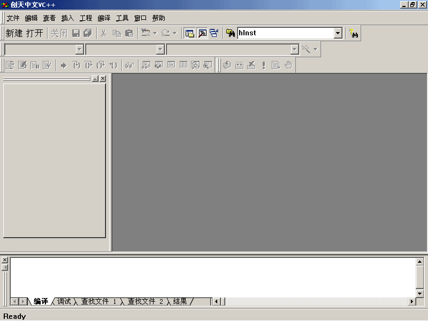Click the Save icon in the toolbar
Screen dimensions: 428x321
click(76, 33)
